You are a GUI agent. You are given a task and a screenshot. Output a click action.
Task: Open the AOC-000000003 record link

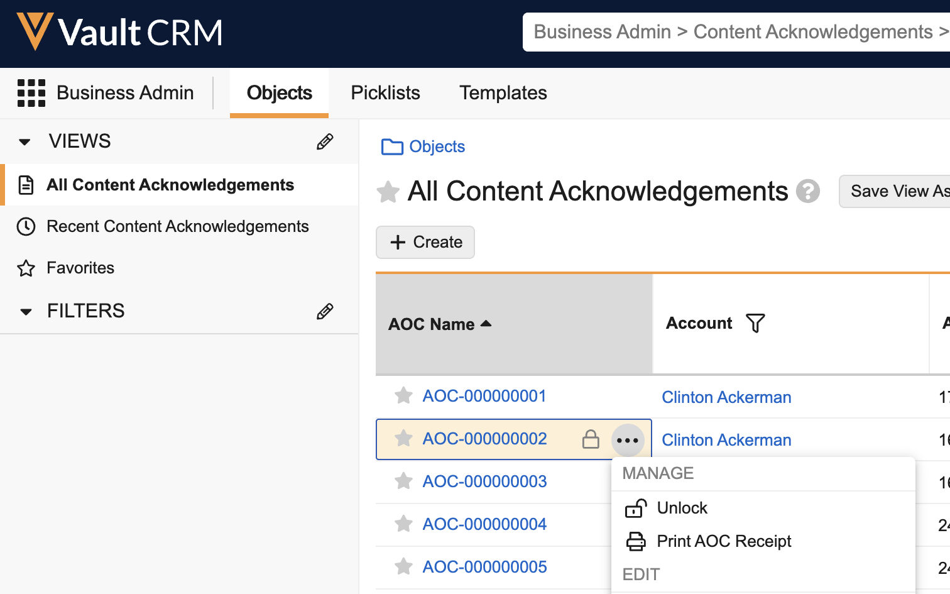click(x=484, y=481)
